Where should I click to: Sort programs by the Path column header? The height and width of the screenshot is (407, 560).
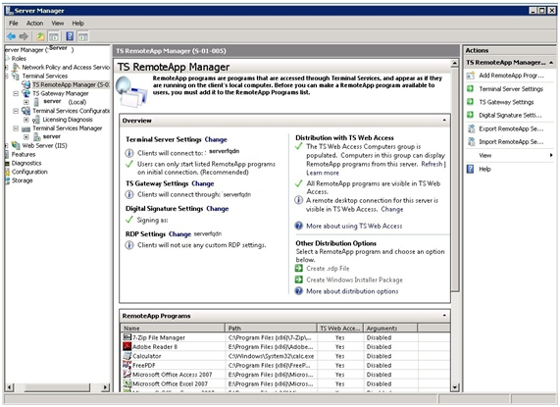(x=271, y=328)
